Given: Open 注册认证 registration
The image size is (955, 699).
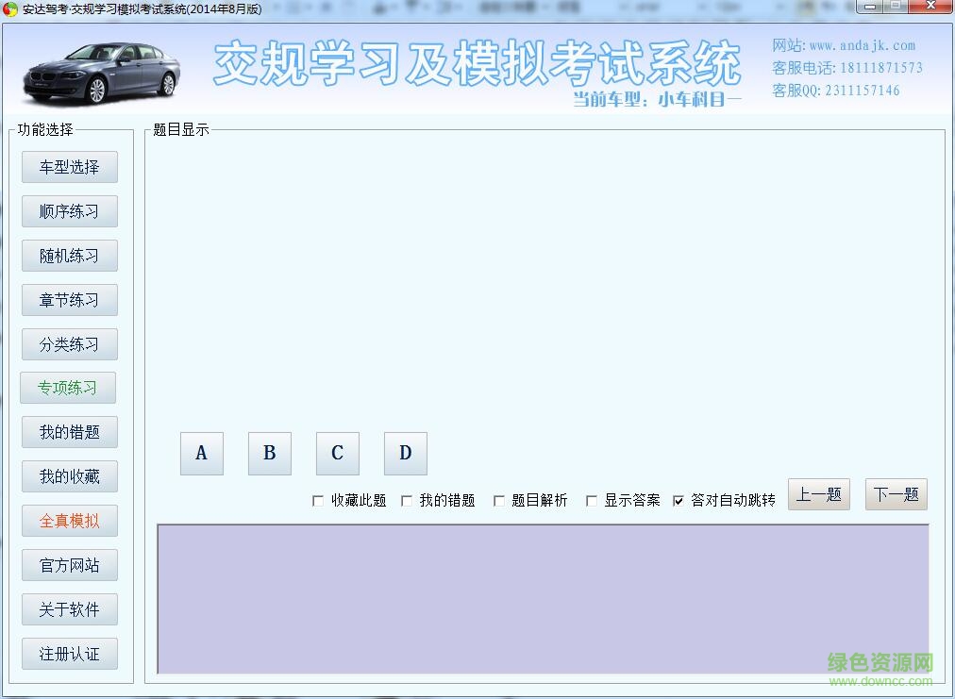Looking at the screenshot, I should (70, 654).
